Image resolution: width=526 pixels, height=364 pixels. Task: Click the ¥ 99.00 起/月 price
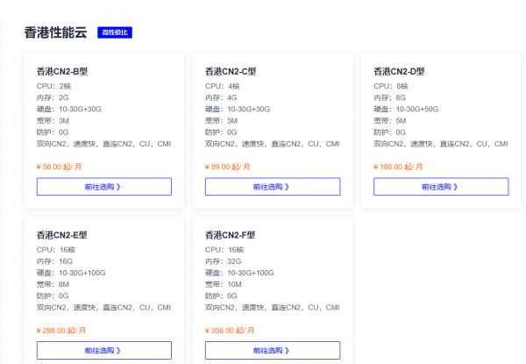pyautogui.click(x=227, y=167)
